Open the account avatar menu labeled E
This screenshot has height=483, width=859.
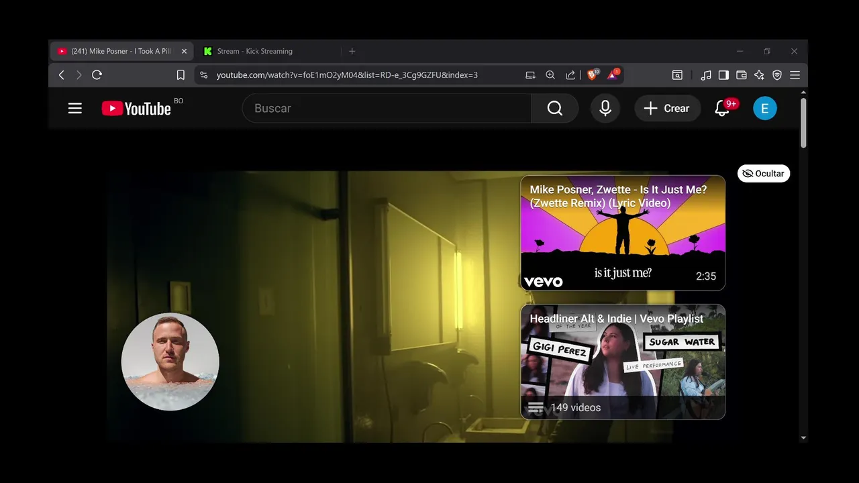[x=765, y=108]
